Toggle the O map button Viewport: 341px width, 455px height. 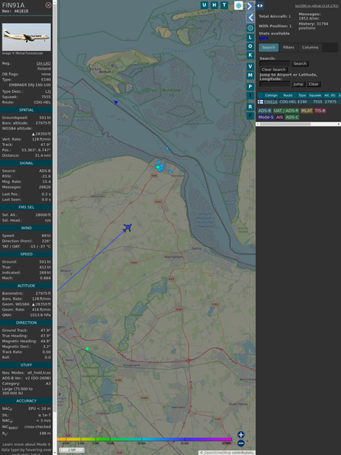(x=250, y=46)
